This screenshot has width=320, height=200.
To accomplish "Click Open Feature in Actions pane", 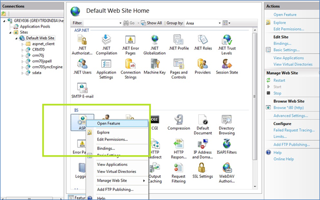I will click(285, 15).
